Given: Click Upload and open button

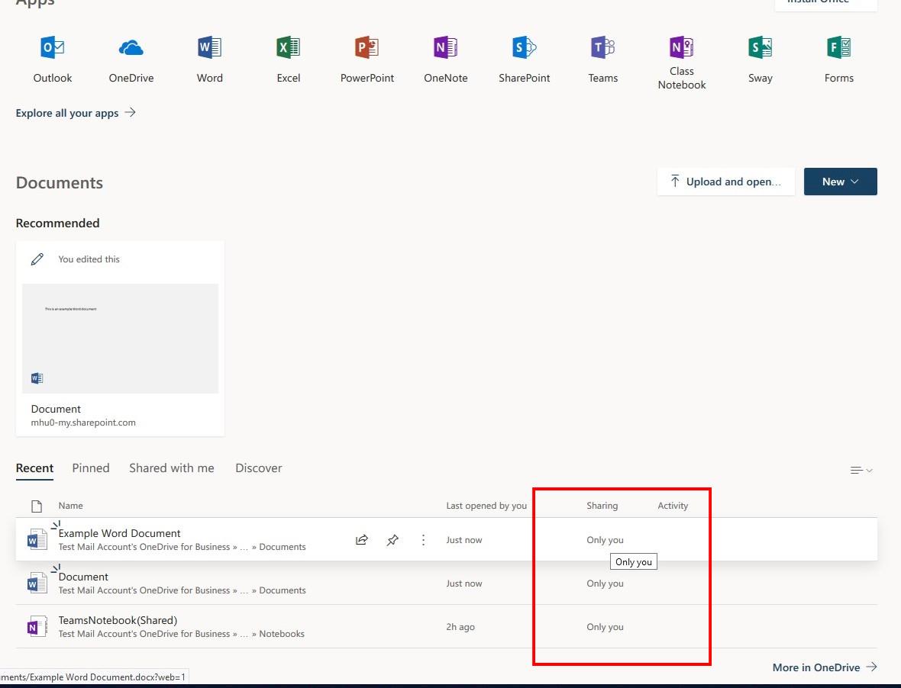Looking at the screenshot, I should (725, 182).
